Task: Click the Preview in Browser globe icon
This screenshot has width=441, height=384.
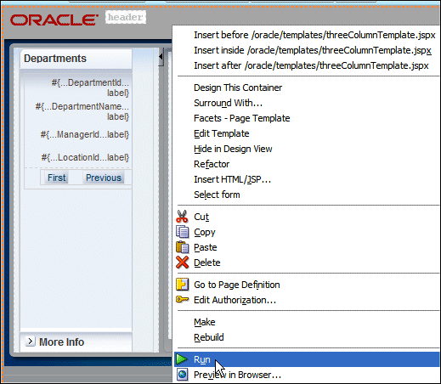Action: [x=182, y=375]
